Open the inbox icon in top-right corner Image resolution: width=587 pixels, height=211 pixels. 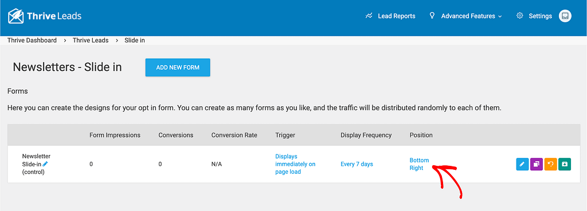click(565, 16)
